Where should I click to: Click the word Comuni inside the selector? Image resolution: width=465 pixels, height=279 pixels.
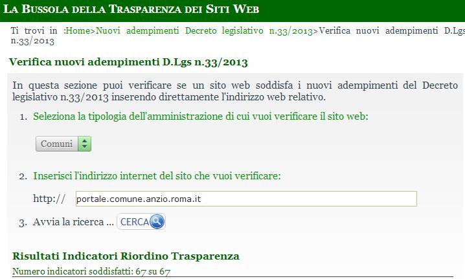tap(56, 144)
